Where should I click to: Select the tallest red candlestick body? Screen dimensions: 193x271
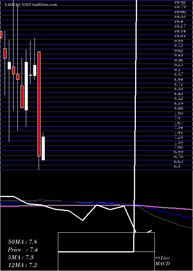click(x=39, y=104)
